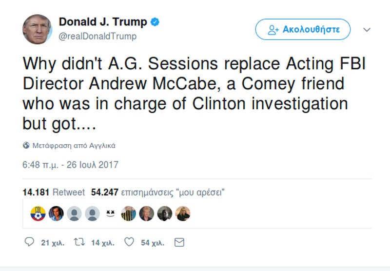
Task: Click the Trump profile picture
Action: (x=37, y=29)
